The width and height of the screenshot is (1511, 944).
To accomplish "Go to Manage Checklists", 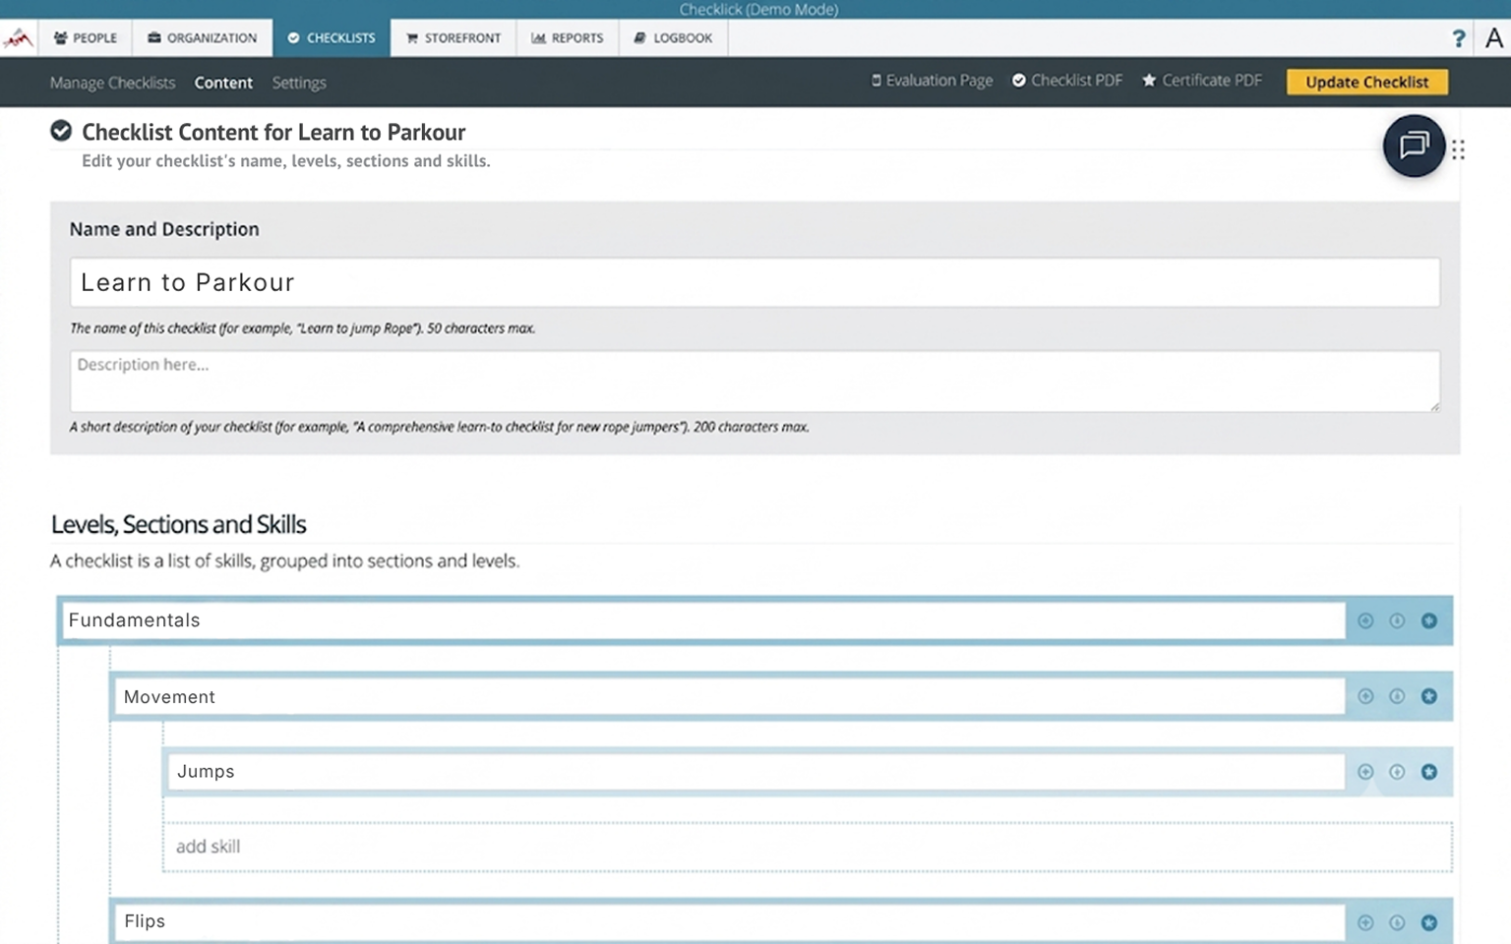I will [112, 83].
